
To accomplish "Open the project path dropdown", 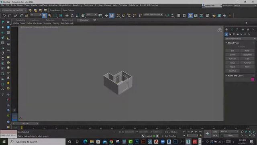I will pos(14,10).
